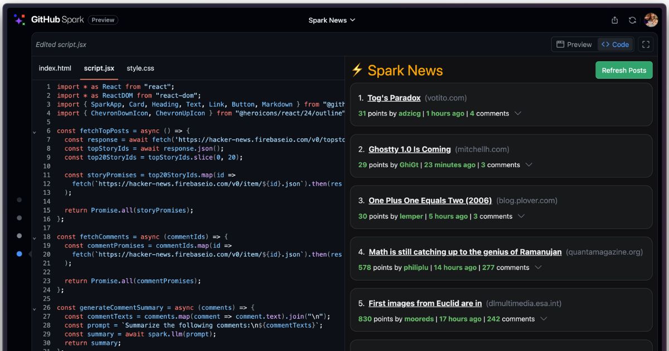Open the GitHub Spark sparkle logo
Image resolution: width=669 pixels, height=351 pixels.
click(x=19, y=19)
